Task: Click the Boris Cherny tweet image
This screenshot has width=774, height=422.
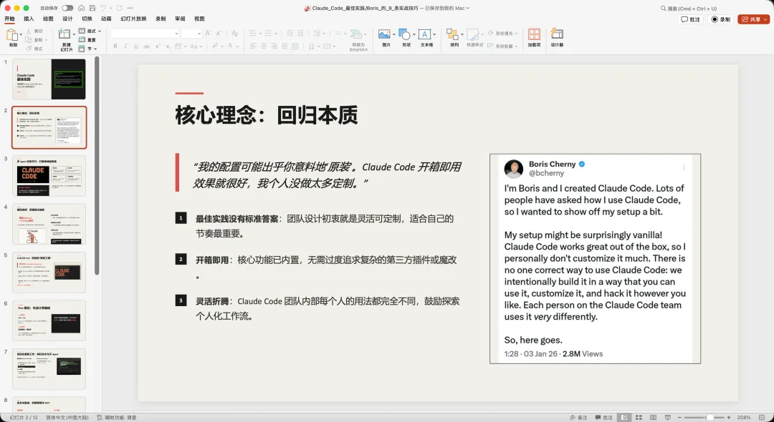Action: (596, 258)
